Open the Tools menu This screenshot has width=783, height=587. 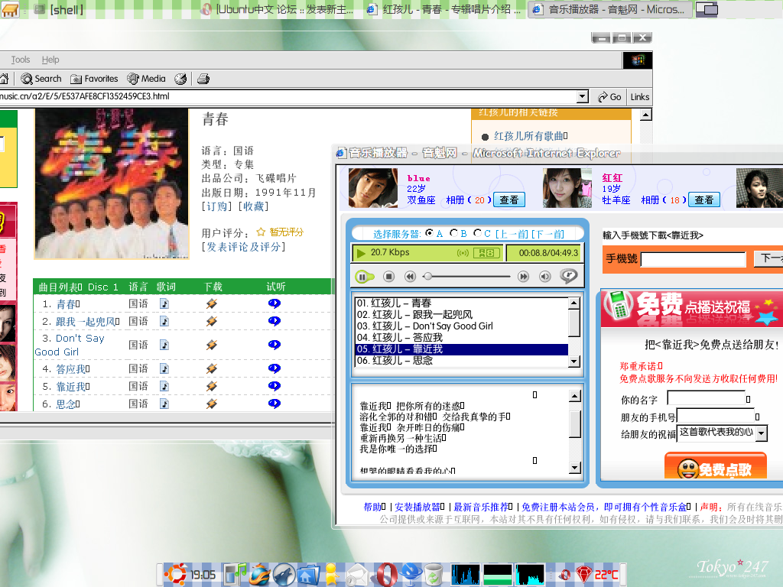(21, 60)
